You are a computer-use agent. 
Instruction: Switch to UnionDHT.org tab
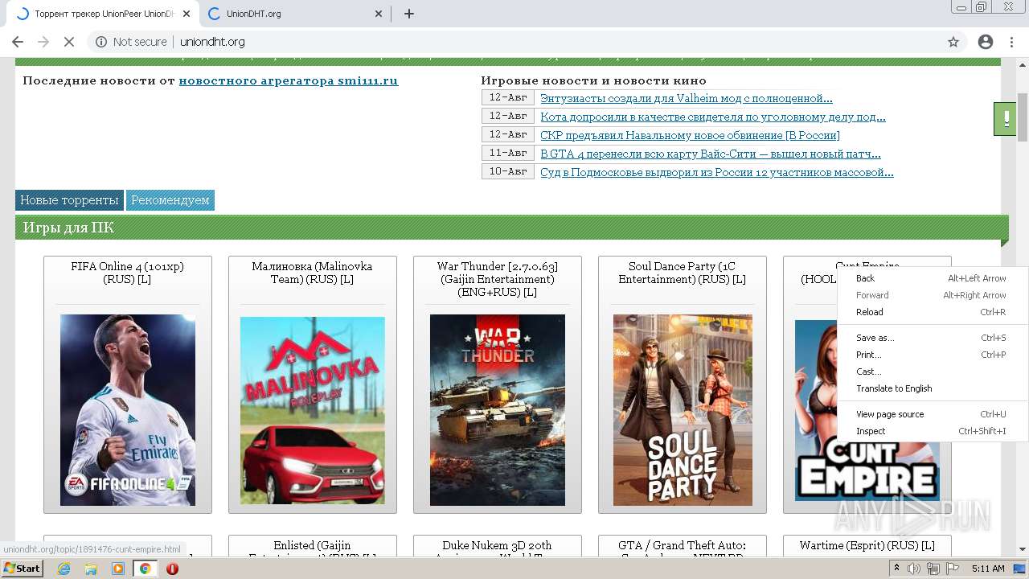click(293, 14)
